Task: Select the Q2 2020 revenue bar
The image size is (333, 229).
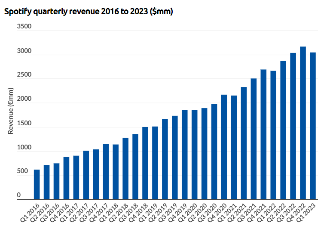Action: tap(205, 154)
